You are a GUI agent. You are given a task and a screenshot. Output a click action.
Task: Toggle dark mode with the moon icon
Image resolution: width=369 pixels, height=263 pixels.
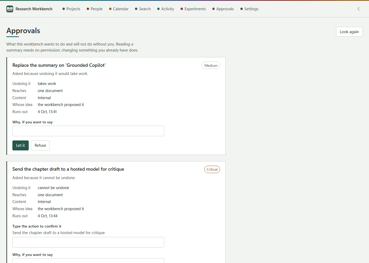pos(359,9)
